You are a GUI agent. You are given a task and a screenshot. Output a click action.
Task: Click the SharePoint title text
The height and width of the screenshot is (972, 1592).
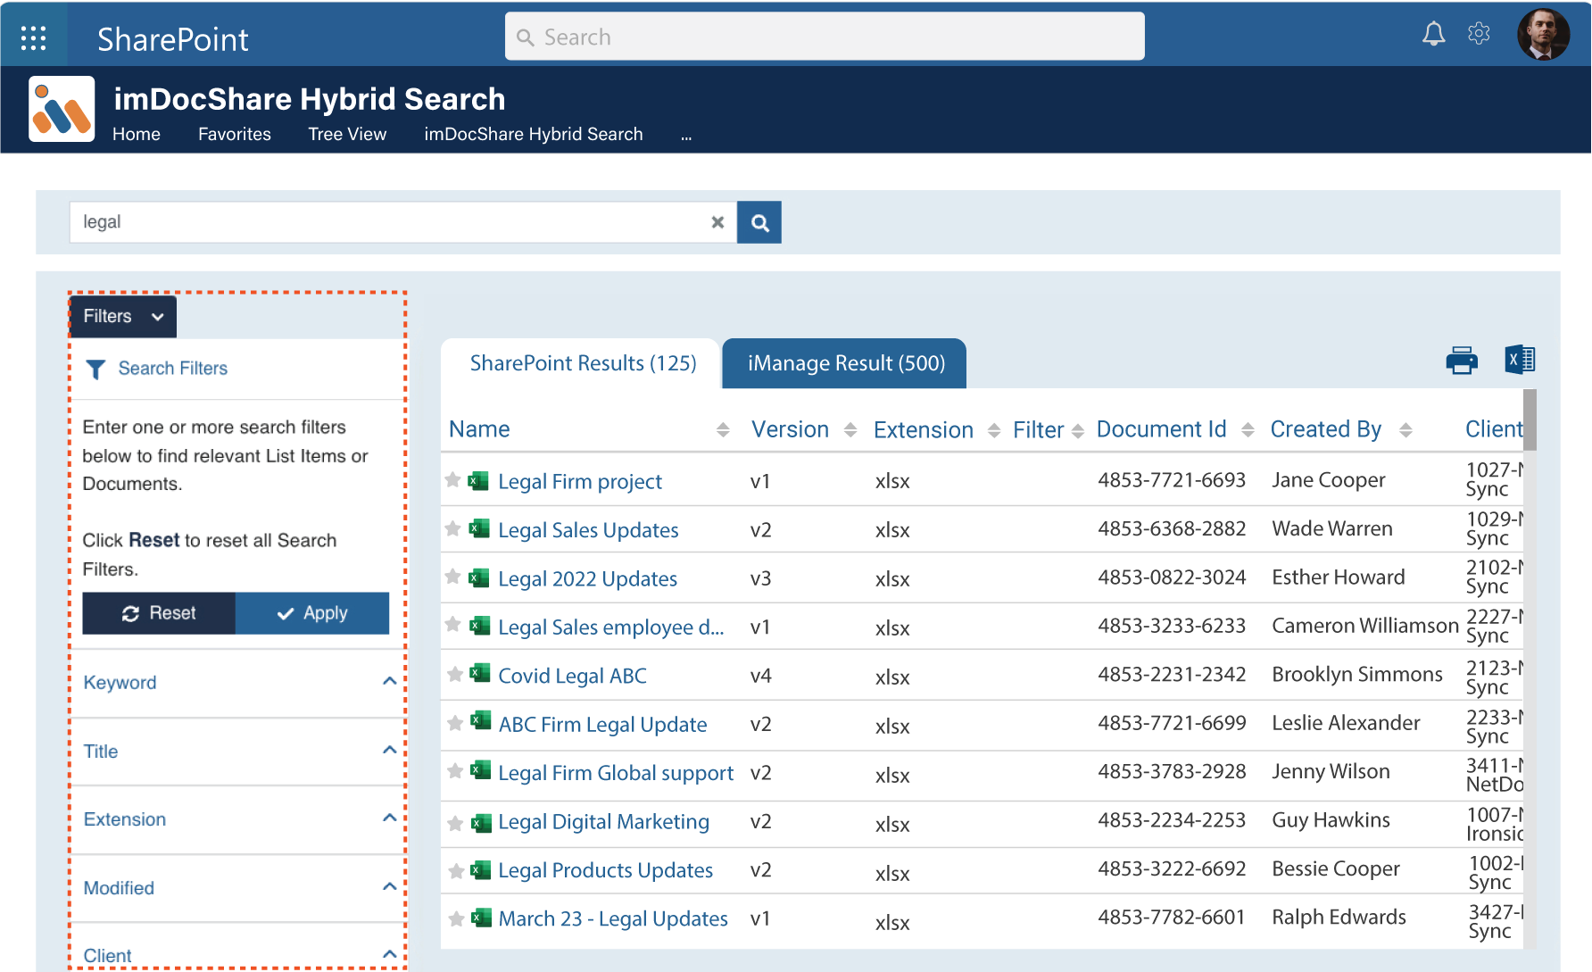[173, 39]
